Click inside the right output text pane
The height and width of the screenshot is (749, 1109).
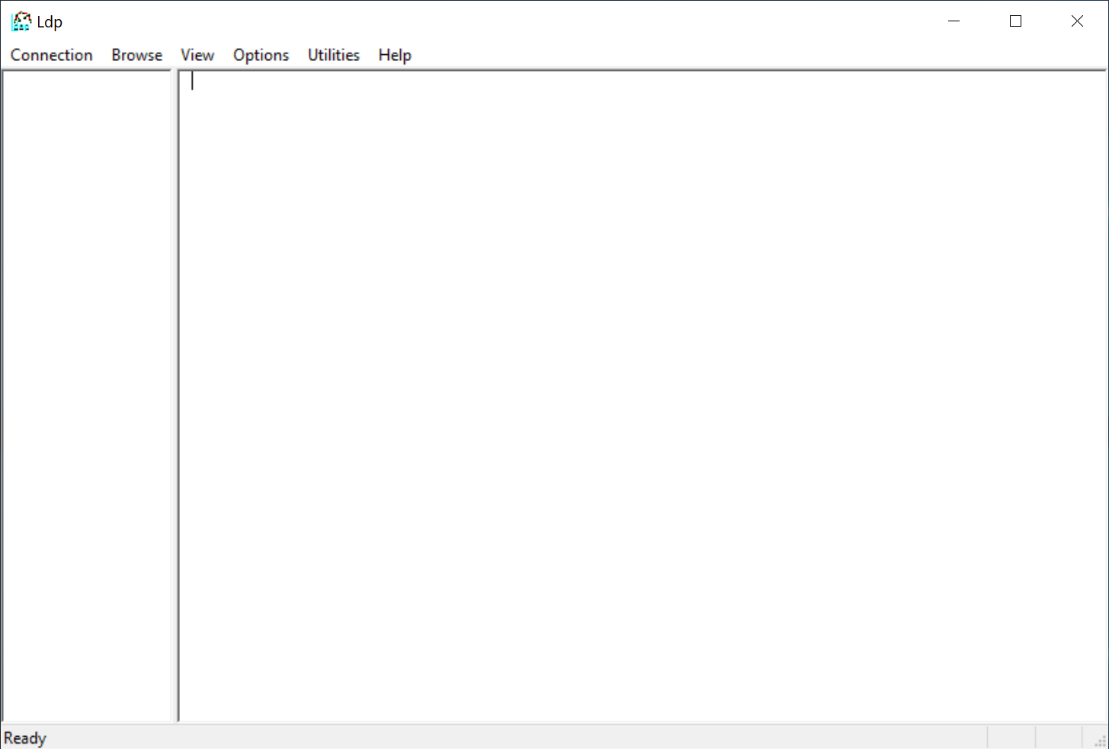[643, 395]
